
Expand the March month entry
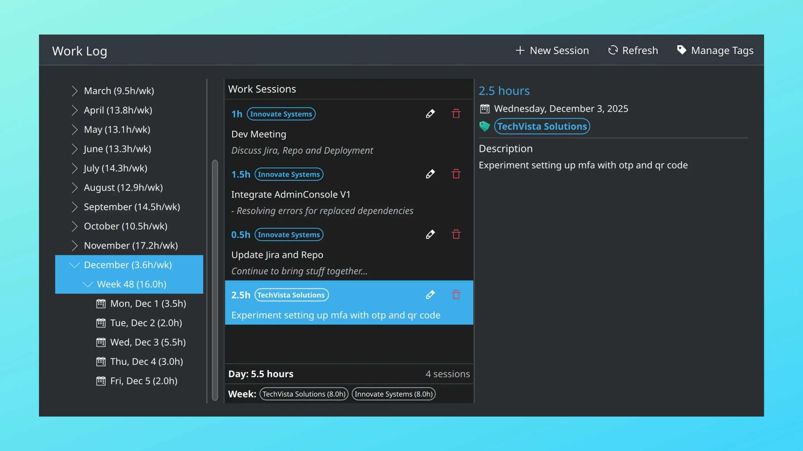click(x=74, y=90)
